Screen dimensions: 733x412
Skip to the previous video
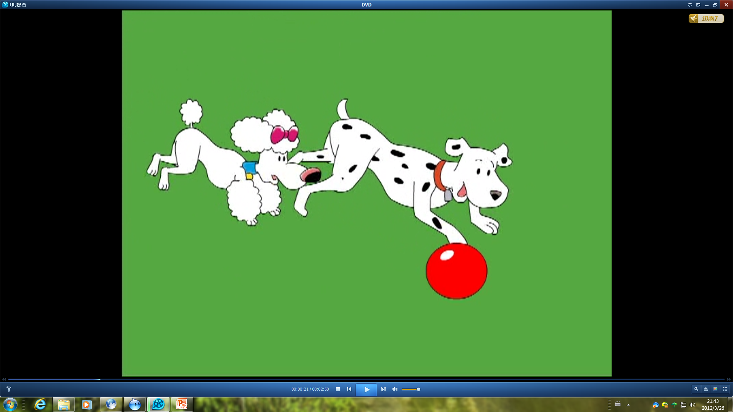pyautogui.click(x=349, y=389)
